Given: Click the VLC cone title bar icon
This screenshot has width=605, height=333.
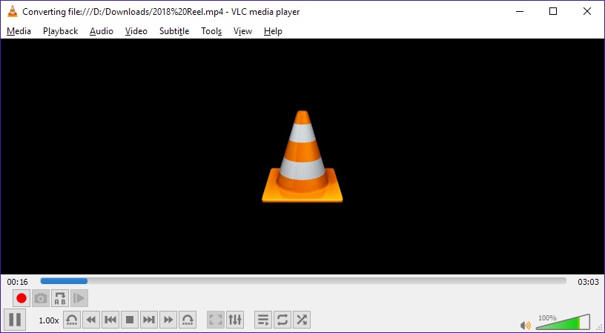Looking at the screenshot, I should coord(13,12).
